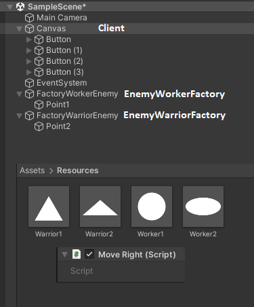This screenshot has width=254, height=307.
Task: Collapse FactoryWorkerEnemy children
Action: pyautogui.click(x=19, y=94)
